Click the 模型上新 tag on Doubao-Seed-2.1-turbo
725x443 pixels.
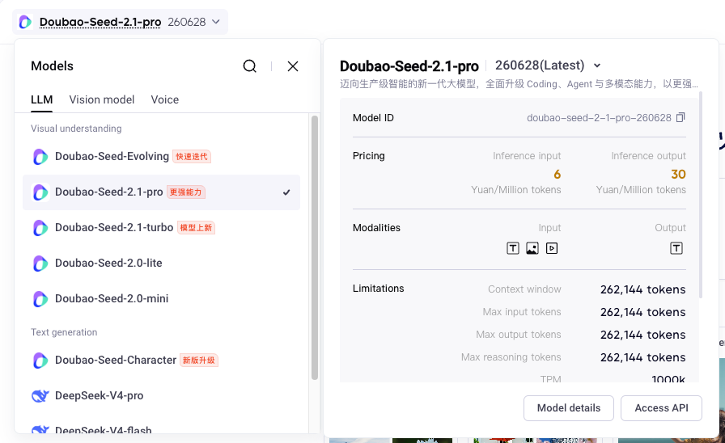[x=196, y=228]
